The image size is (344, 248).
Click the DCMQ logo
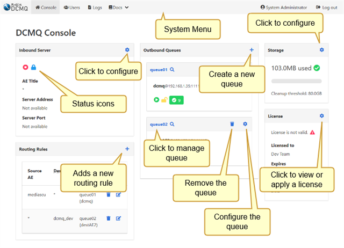click(16, 7)
